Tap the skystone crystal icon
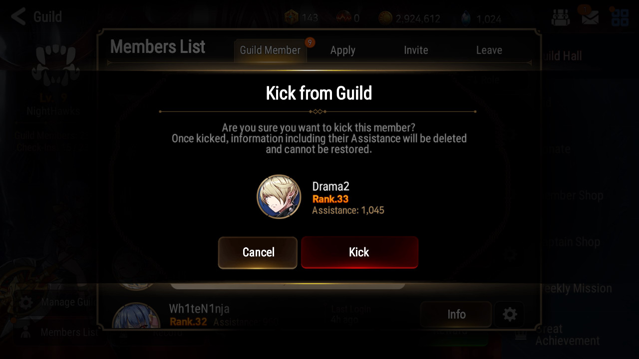 466,19
